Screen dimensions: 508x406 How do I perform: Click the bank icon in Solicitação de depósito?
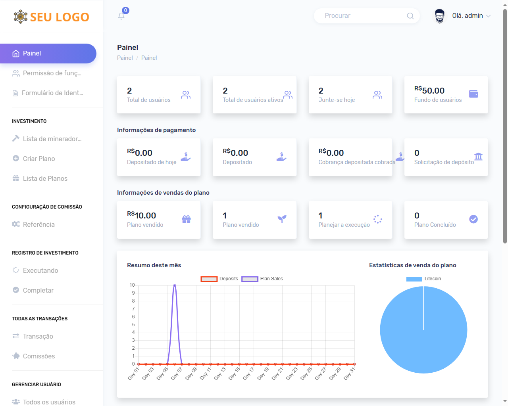(x=478, y=157)
